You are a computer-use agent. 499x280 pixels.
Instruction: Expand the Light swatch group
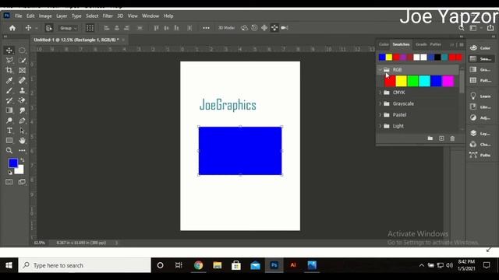(x=380, y=126)
